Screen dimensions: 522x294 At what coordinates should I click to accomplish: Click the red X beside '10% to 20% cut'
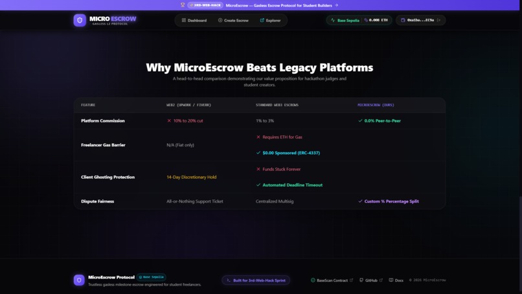point(169,121)
